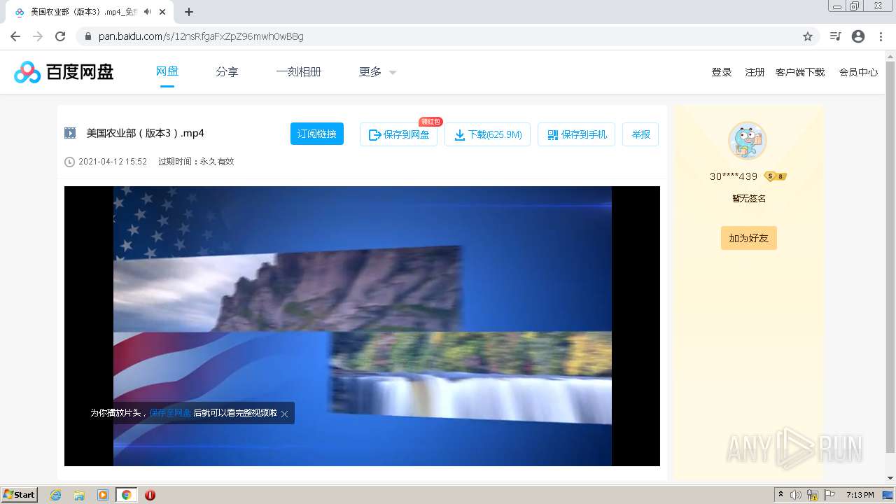Click the video preview player

[x=362, y=325]
